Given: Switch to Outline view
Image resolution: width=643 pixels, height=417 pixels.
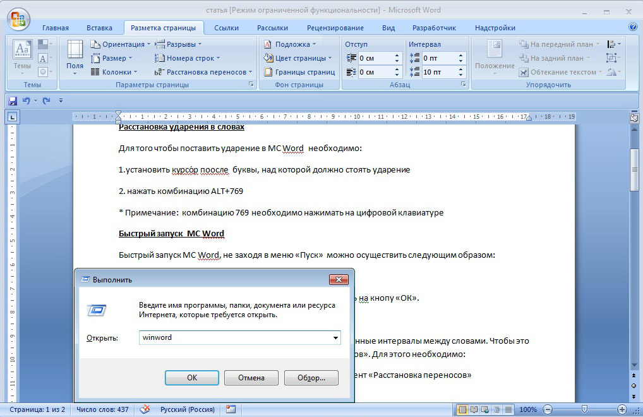Looking at the screenshot, I should 496,409.
